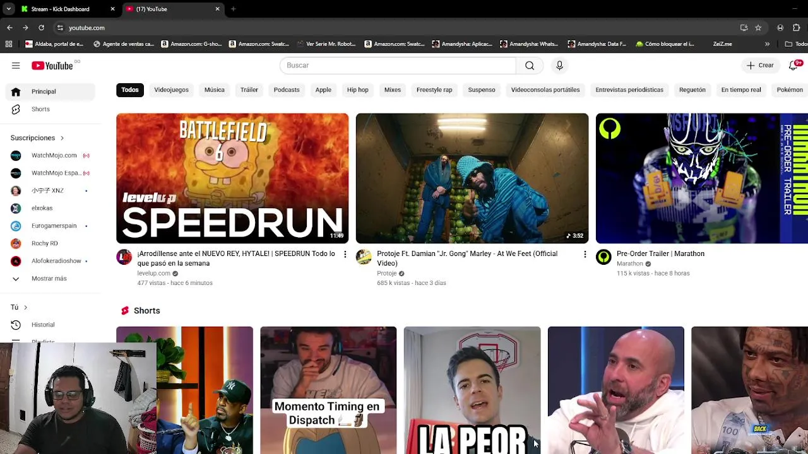This screenshot has height=454, width=808.
Task: Reload the page with the refresh icon
Action: click(41, 28)
